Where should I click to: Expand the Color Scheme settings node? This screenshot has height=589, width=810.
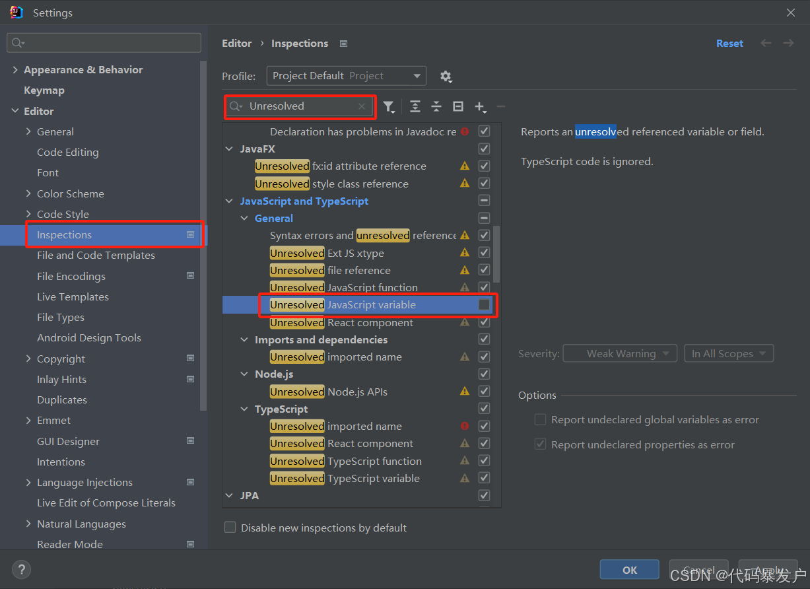28,193
